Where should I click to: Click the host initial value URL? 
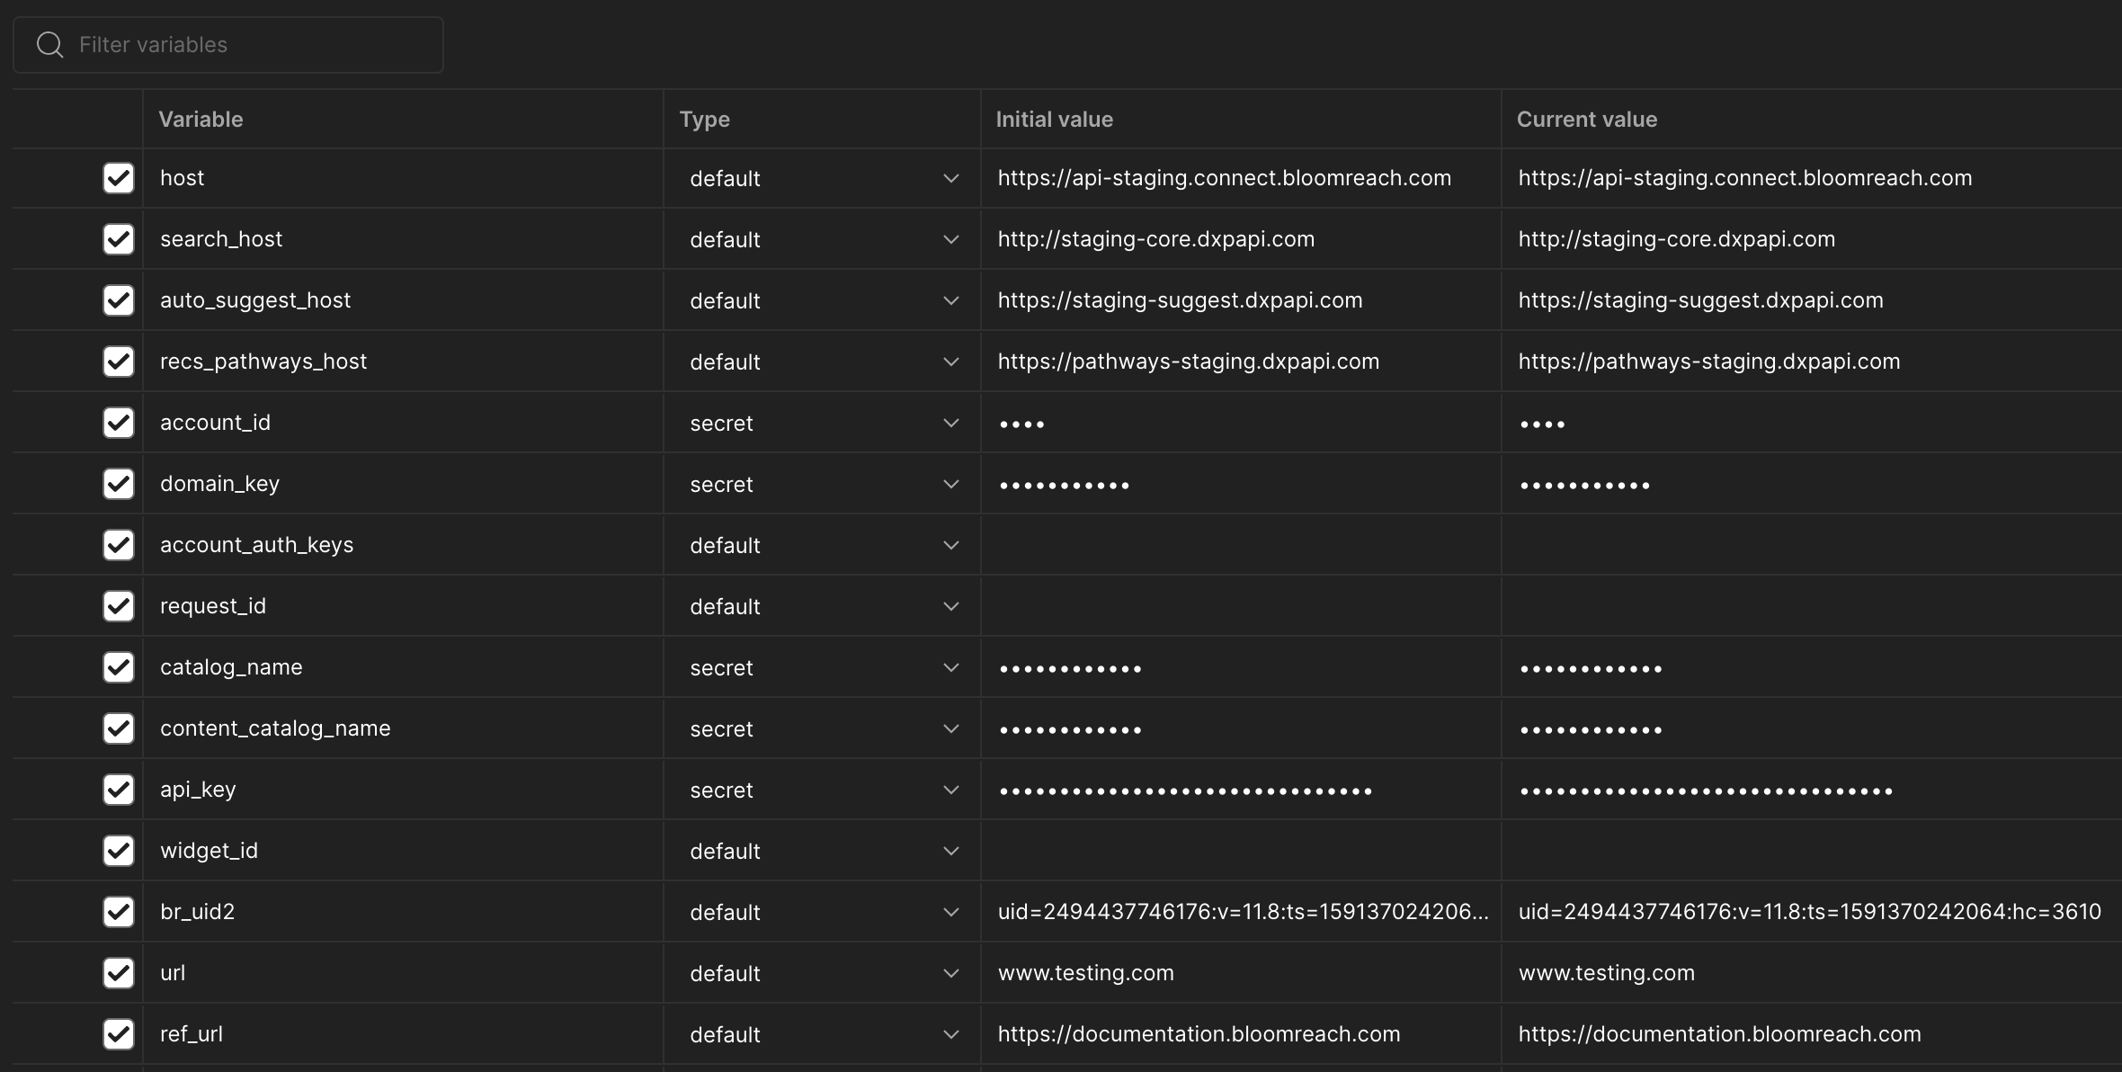[x=1224, y=178]
